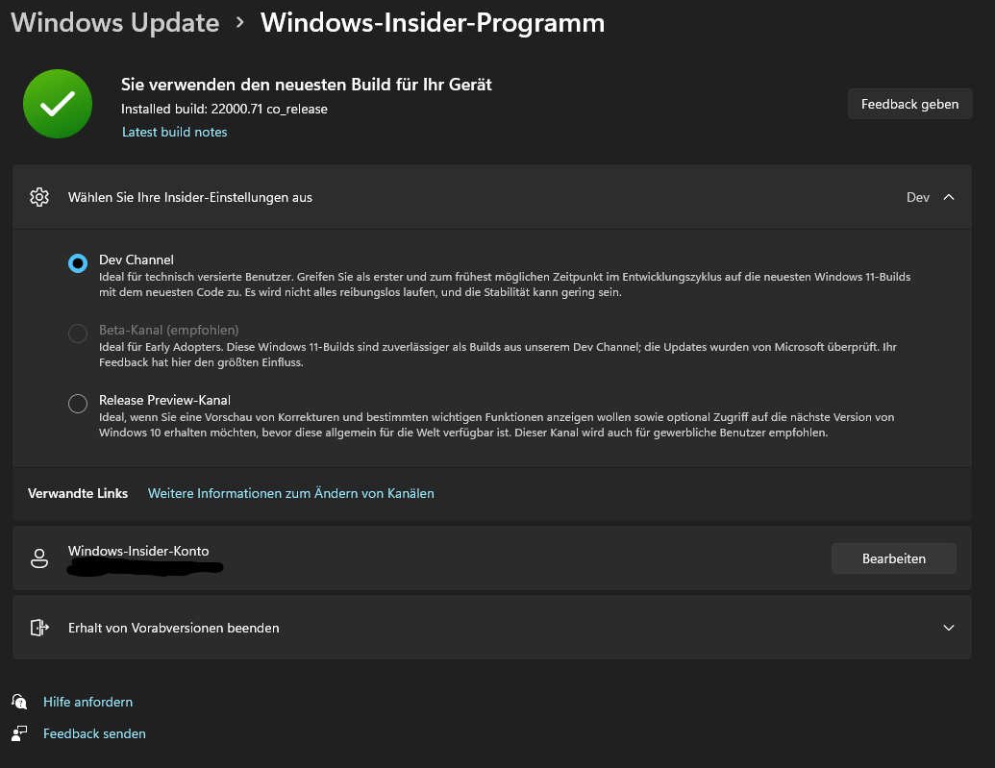
Task: Click the Erhalt von Vorabversionen beenden label
Action: click(x=173, y=628)
